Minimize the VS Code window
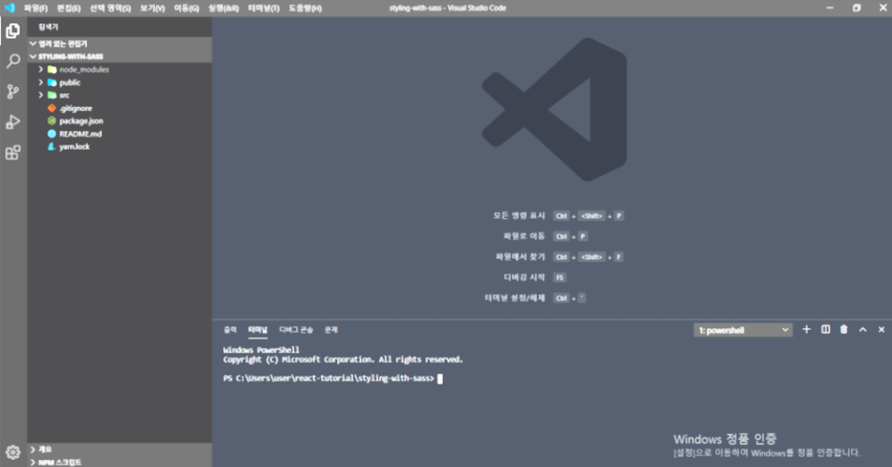The image size is (892, 467). pyautogui.click(x=829, y=8)
